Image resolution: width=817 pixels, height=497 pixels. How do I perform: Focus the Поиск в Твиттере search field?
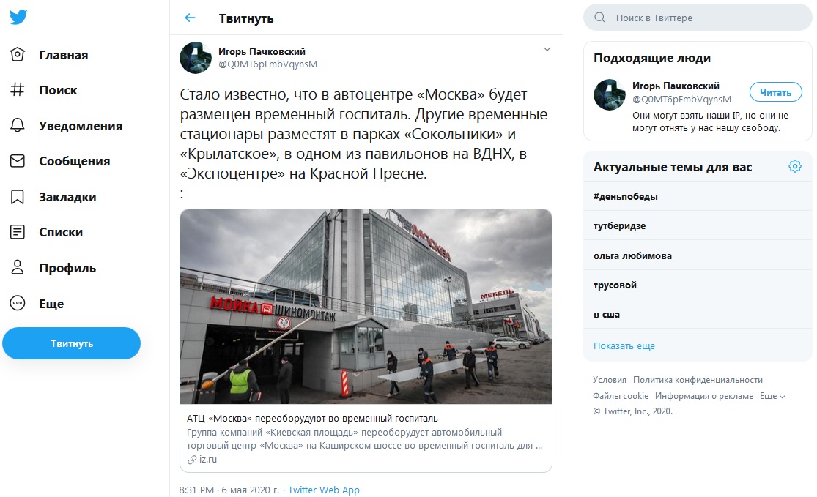[x=698, y=18]
